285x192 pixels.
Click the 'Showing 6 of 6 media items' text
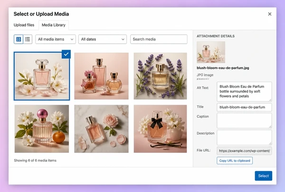(x=35, y=160)
